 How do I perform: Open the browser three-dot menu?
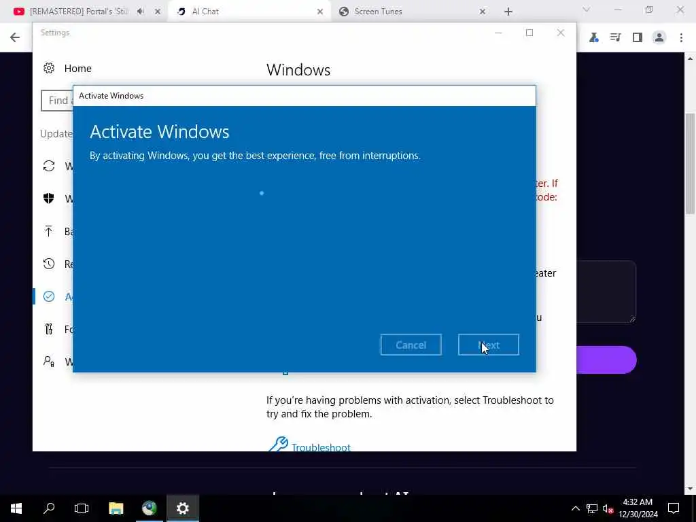681,38
